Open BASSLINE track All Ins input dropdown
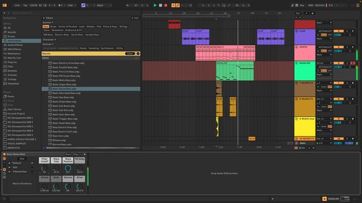This screenshot has height=203, width=362. (324, 63)
